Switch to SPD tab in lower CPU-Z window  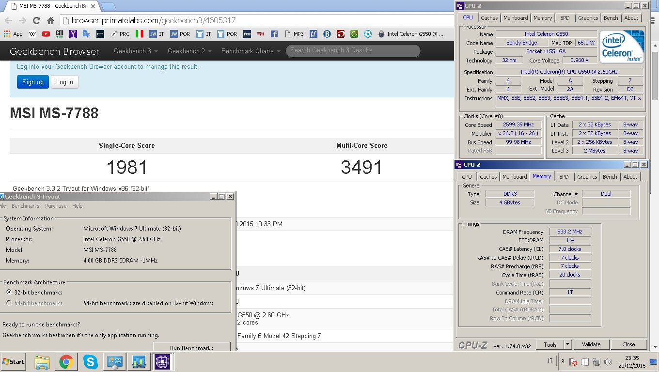pyautogui.click(x=564, y=177)
